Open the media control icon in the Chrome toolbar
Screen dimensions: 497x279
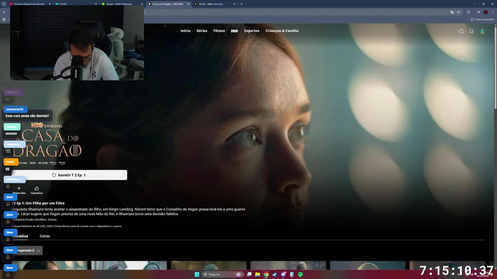click(x=479, y=12)
